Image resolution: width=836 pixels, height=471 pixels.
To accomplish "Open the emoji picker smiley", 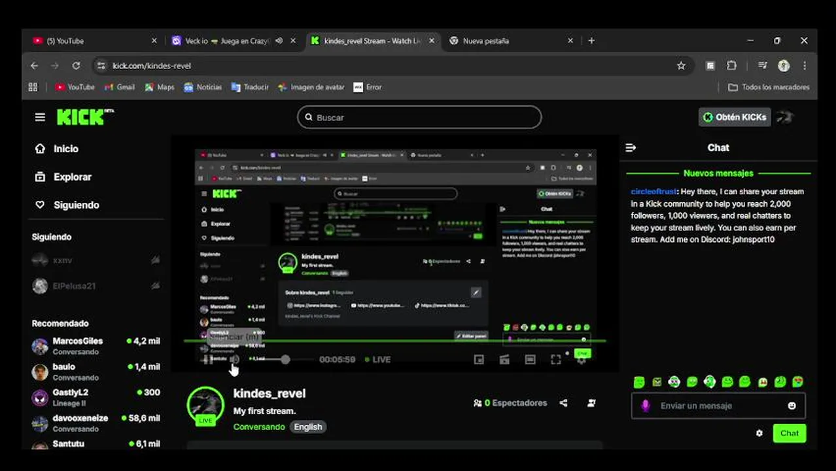I will tap(792, 406).
